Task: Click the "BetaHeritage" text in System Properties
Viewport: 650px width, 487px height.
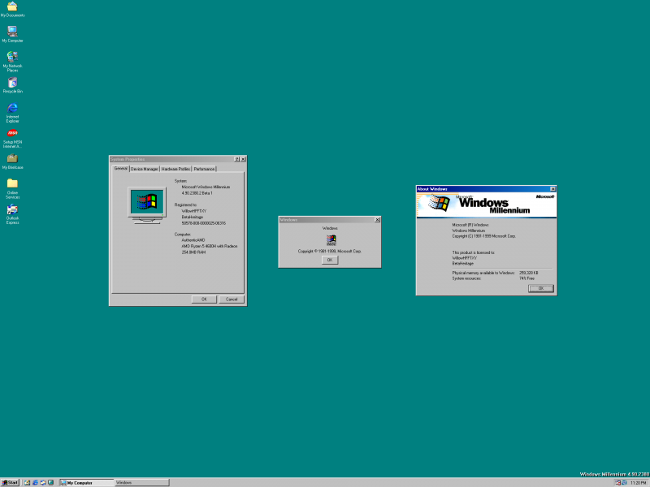Action: tap(193, 217)
